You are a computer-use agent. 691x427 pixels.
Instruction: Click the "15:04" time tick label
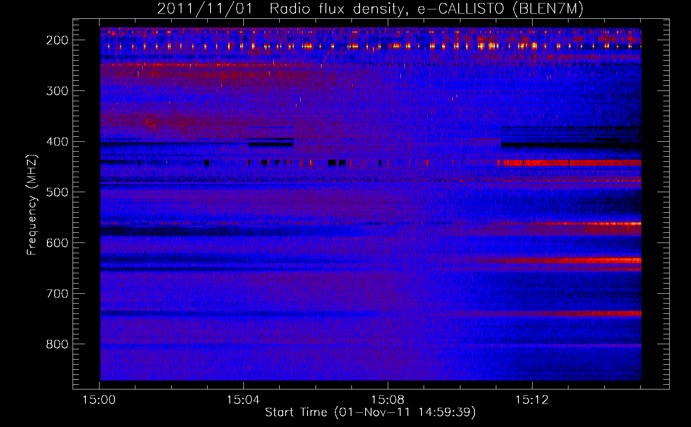(x=243, y=400)
